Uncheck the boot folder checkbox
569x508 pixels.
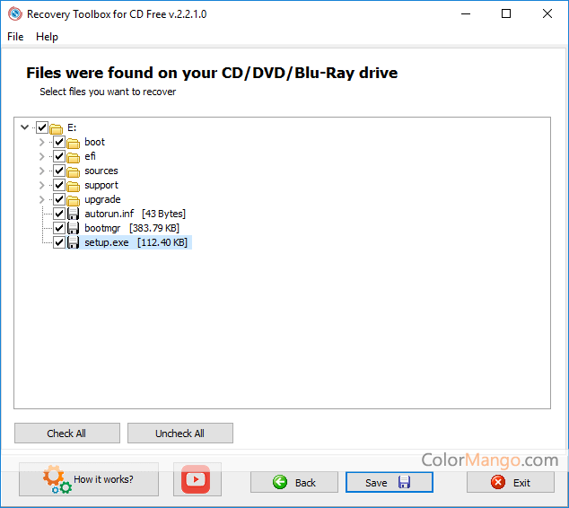59,142
